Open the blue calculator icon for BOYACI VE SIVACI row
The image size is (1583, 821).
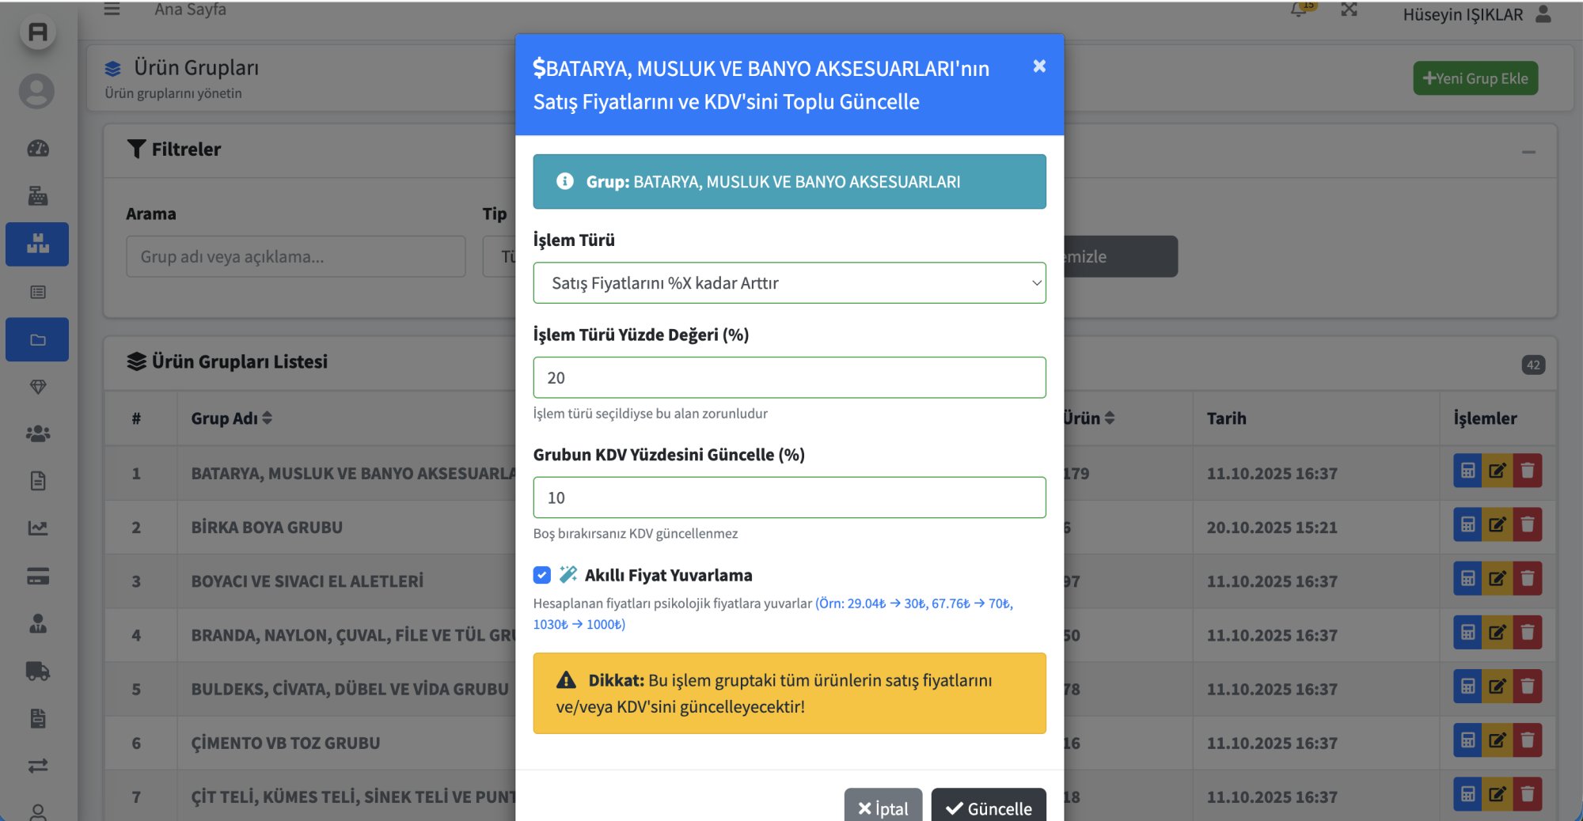1467,578
